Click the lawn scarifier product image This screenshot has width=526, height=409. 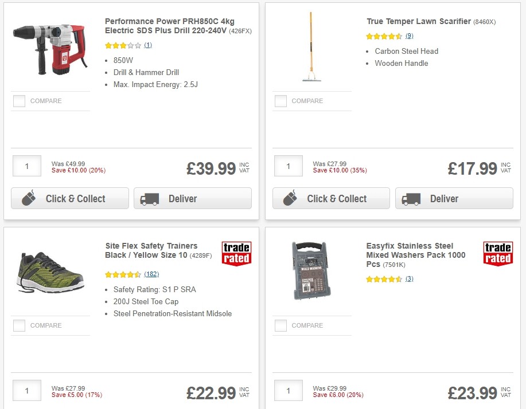311,46
